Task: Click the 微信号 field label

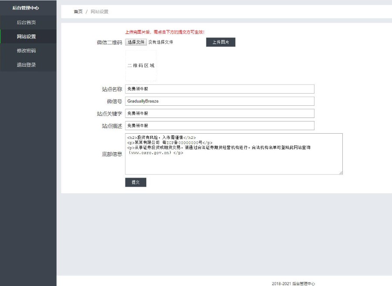Action: [115, 101]
